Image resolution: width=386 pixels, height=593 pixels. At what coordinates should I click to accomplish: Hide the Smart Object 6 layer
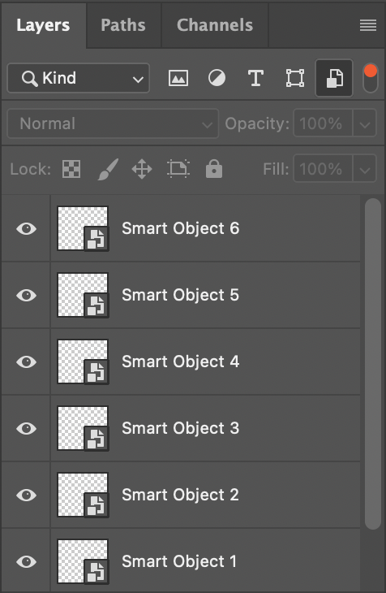click(x=27, y=229)
